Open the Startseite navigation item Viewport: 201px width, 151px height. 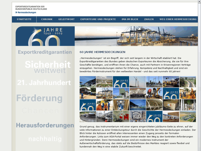click(x=24, y=19)
